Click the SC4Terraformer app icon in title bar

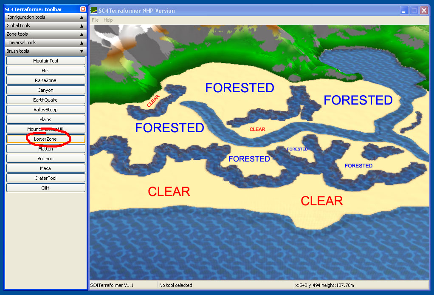coord(94,11)
